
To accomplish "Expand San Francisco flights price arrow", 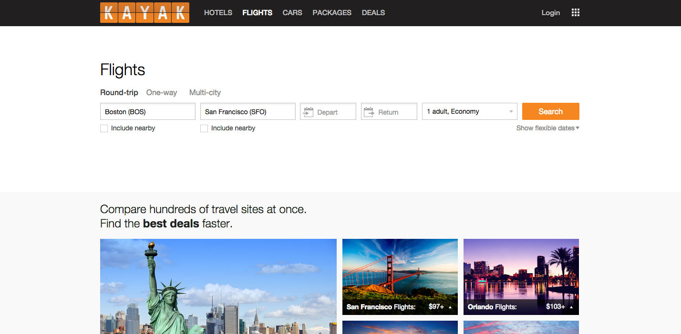I will point(450,307).
